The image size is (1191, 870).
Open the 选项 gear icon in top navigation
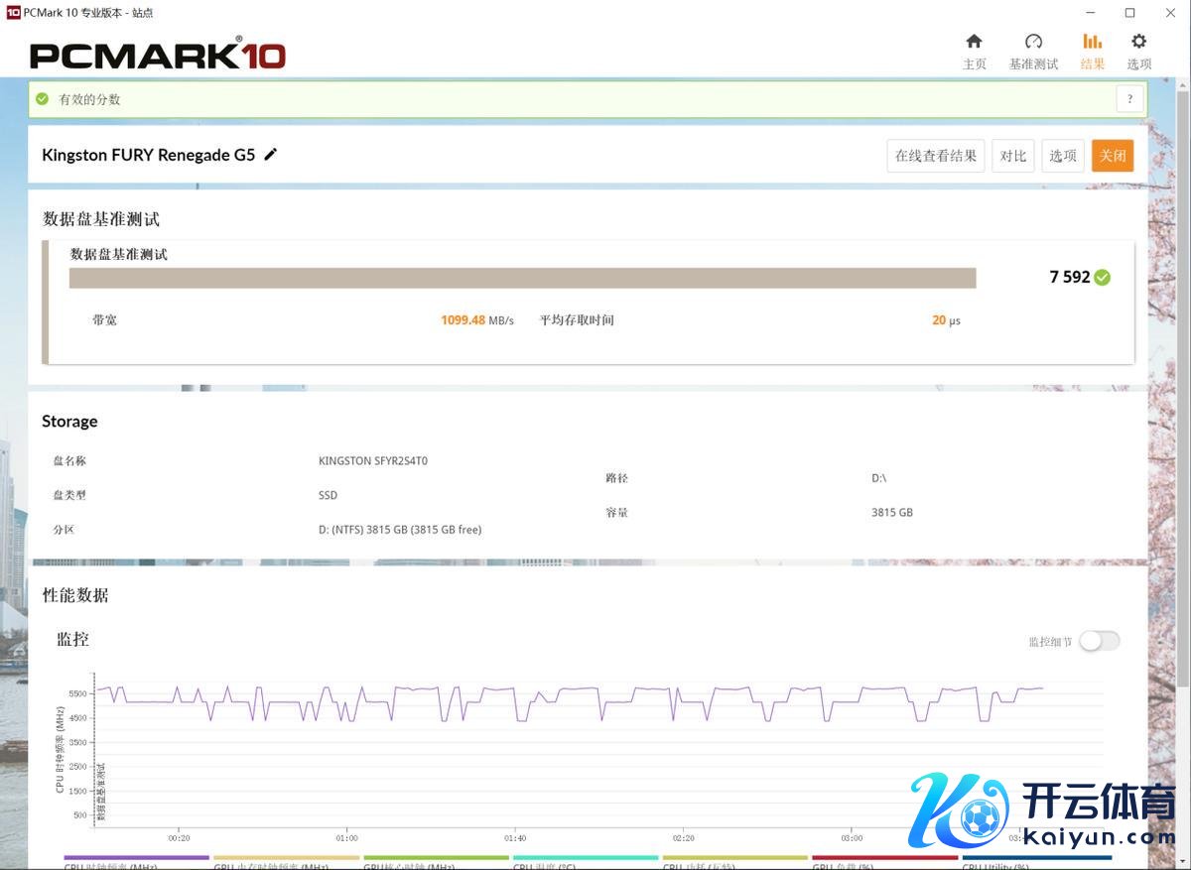pos(1138,42)
